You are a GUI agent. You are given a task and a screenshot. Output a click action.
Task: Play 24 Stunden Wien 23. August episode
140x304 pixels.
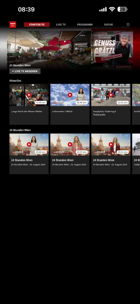point(70,144)
